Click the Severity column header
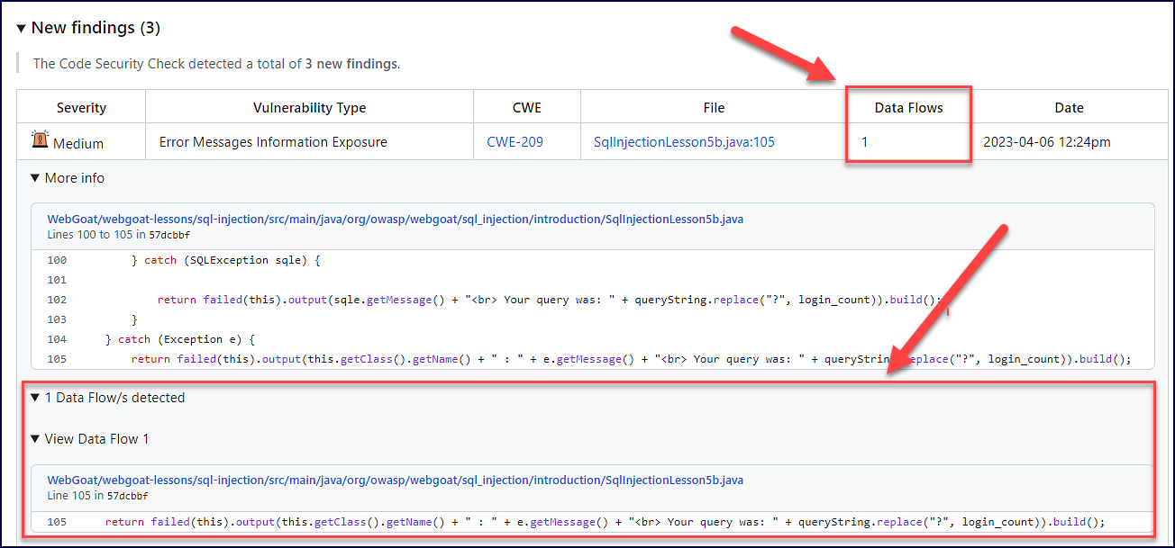This screenshot has width=1175, height=548. pos(81,108)
